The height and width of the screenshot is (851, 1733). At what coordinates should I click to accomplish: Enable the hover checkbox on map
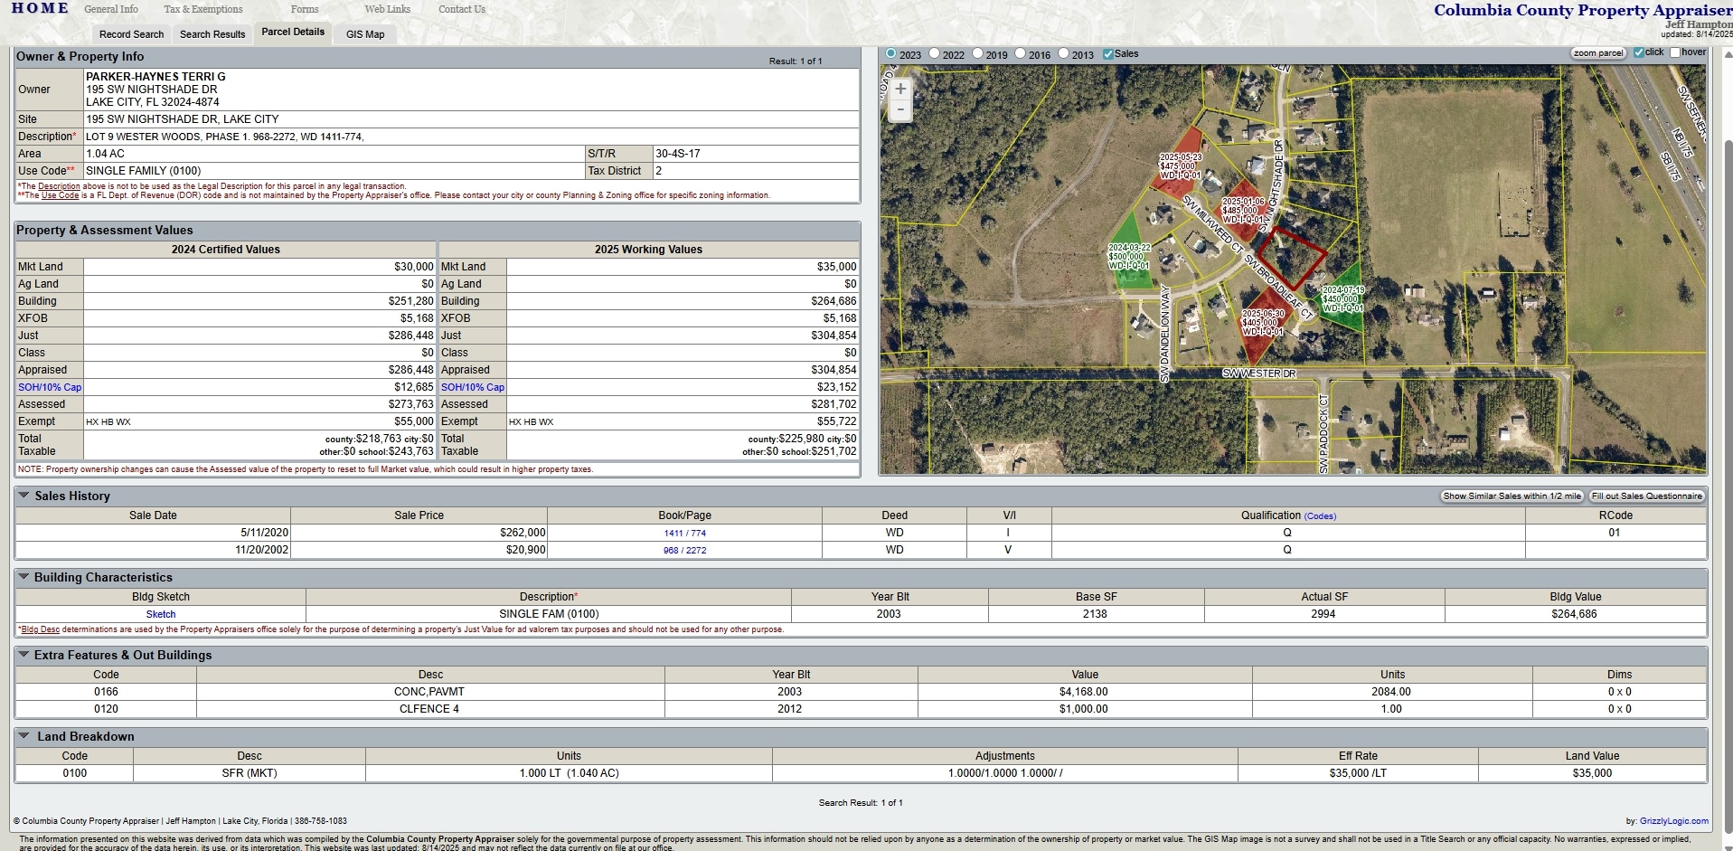click(1675, 52)
